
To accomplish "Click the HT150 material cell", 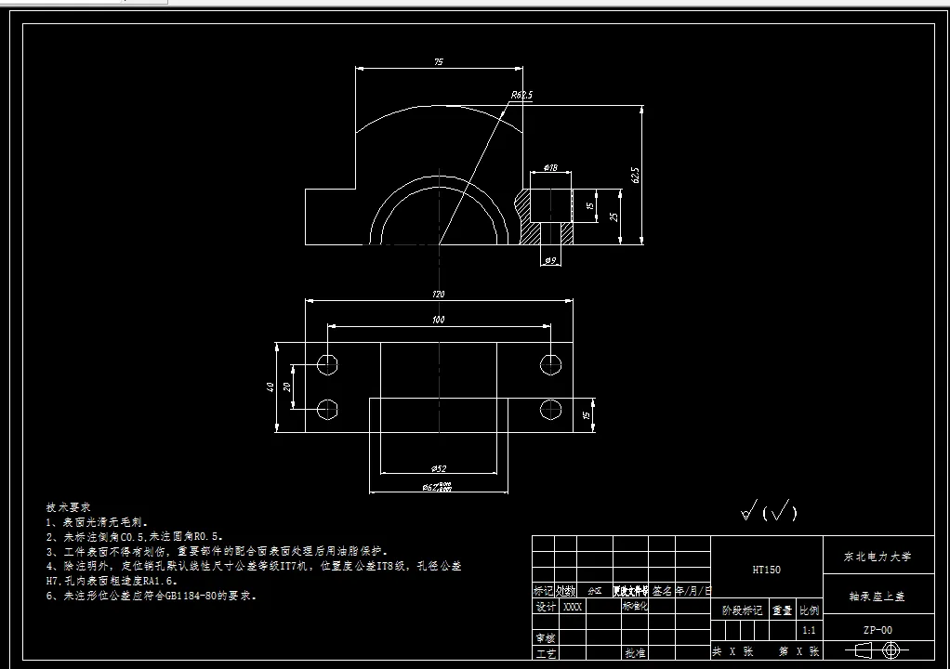I will click(767, 569).
